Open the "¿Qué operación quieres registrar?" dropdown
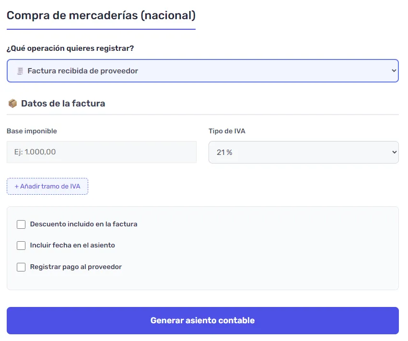Screen dimensions: 408x341 coord(202,71)
